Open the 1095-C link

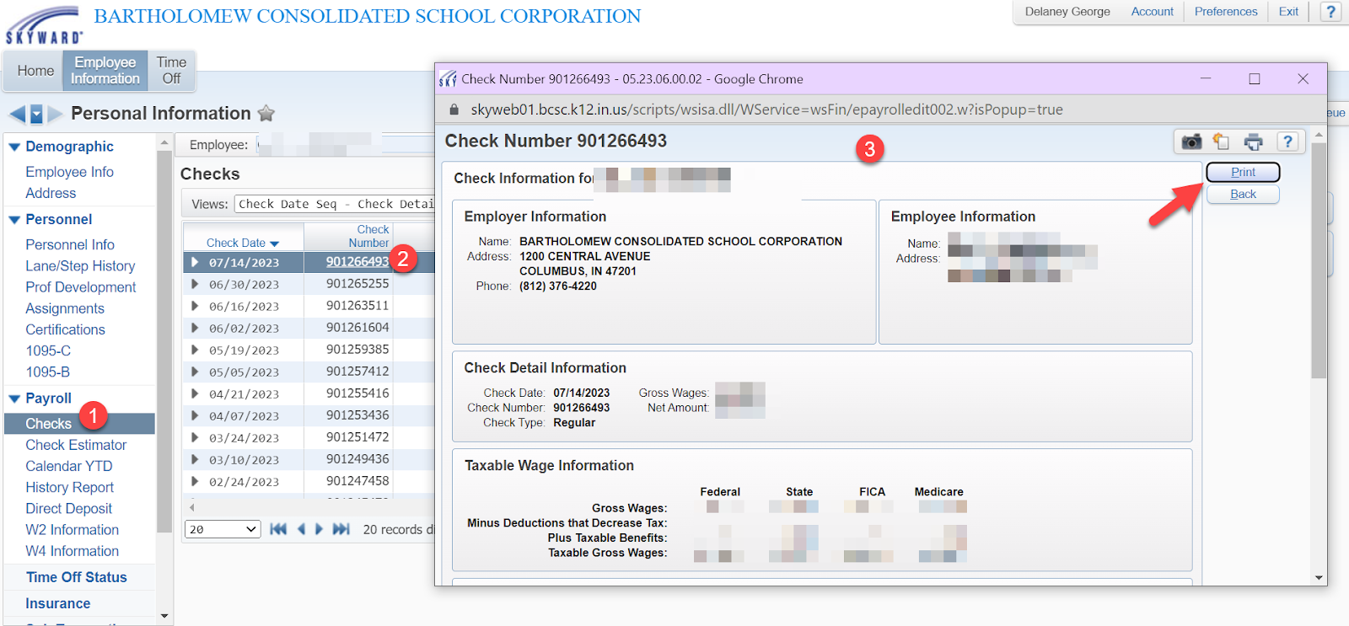48,350
